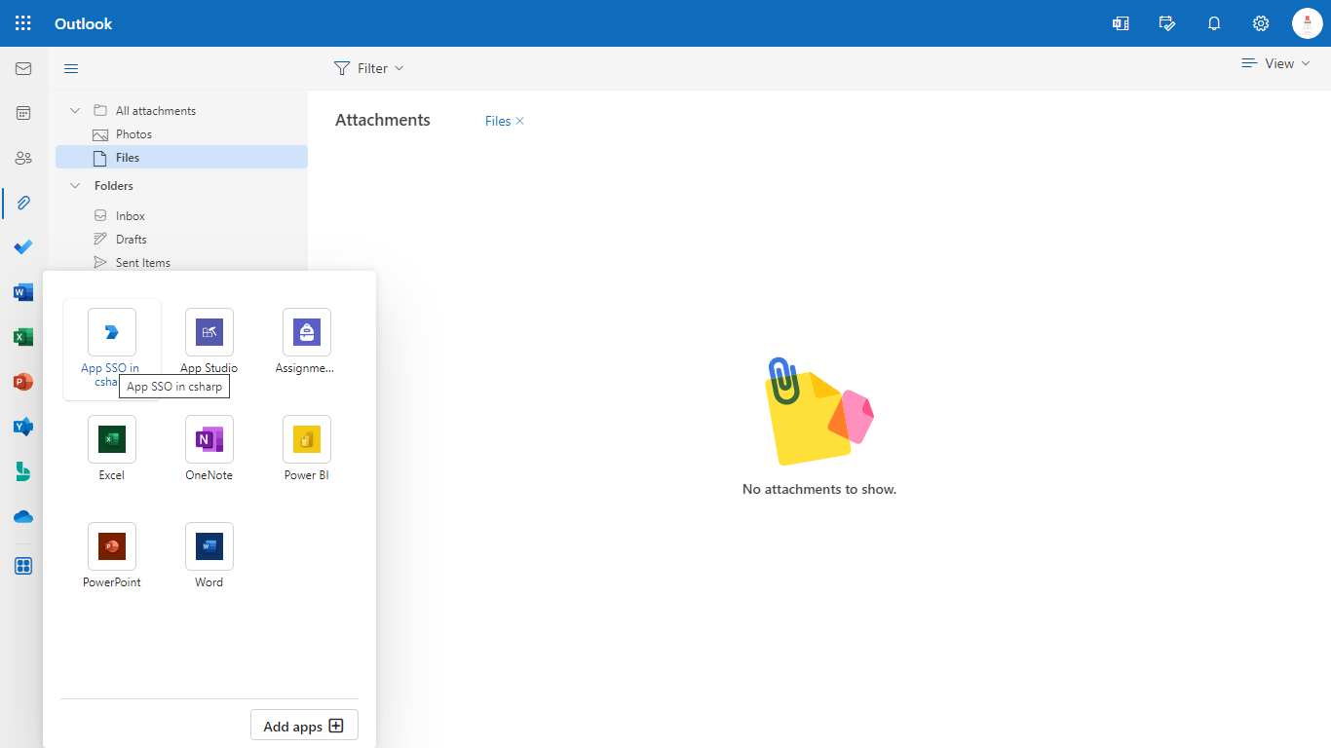Toggle the More apps grid icon
This screenshot has height=748, width=1331.
pos(23,566)
